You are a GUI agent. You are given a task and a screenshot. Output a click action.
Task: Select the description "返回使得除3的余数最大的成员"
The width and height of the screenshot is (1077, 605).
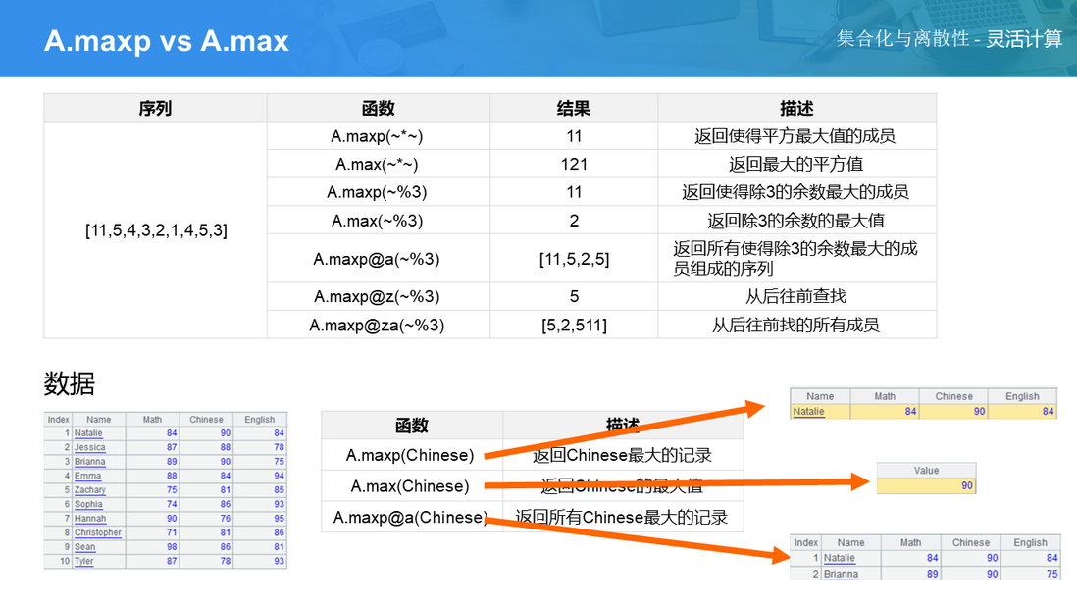coord(795,192)
